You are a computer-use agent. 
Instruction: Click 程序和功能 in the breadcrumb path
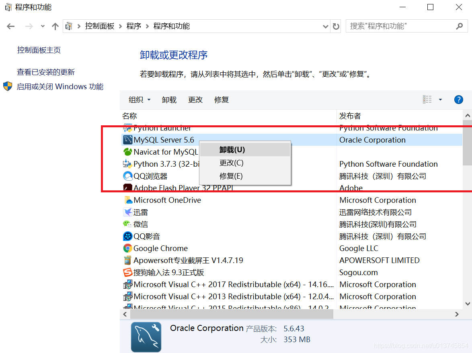pos(172,26)
